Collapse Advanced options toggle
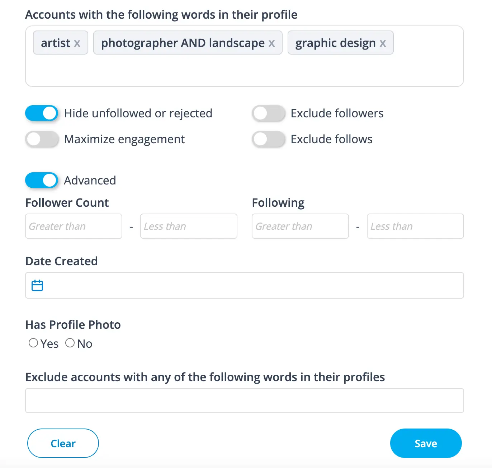Viewport: 492px width, 468px height. pyautogui.click(x=42, y=180)
